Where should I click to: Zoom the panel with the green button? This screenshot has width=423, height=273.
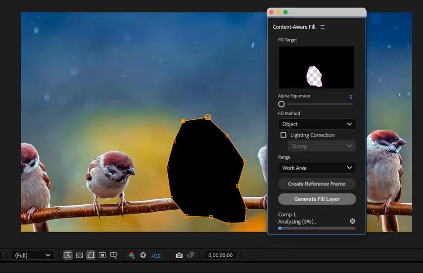pyautogui.click(x=285, y=12)
